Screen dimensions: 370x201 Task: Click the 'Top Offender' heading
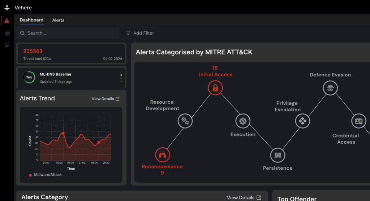(x=297, y=198)
